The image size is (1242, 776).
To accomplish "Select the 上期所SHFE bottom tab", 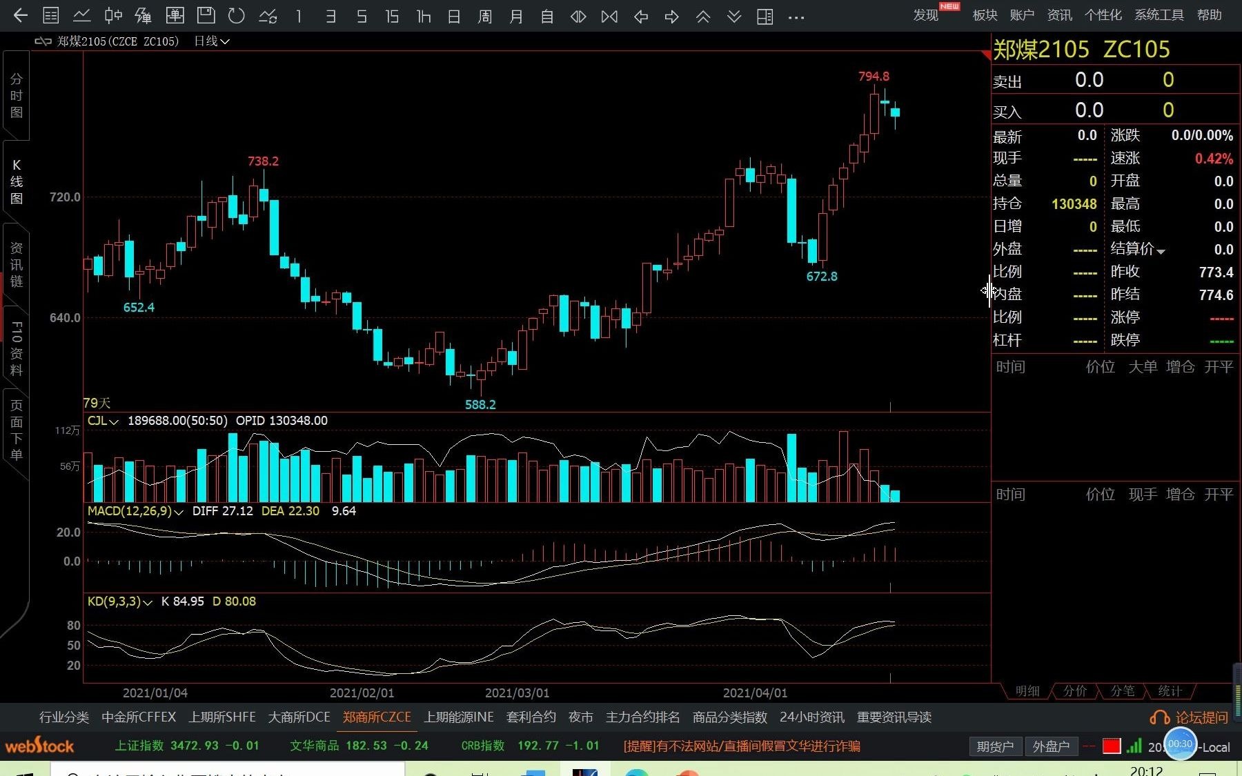I will pos(222,717).
